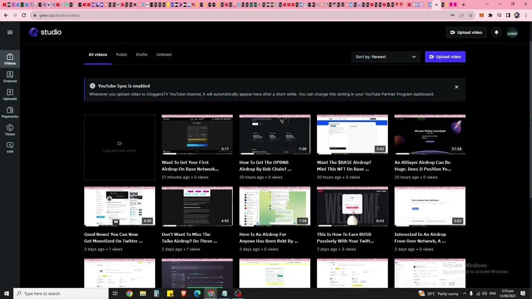Click title 'Here Is An Airdrop For Anyone Has Been Rekt'
Image resolution: width=532 pixels, height=299 pixels.
268,238
